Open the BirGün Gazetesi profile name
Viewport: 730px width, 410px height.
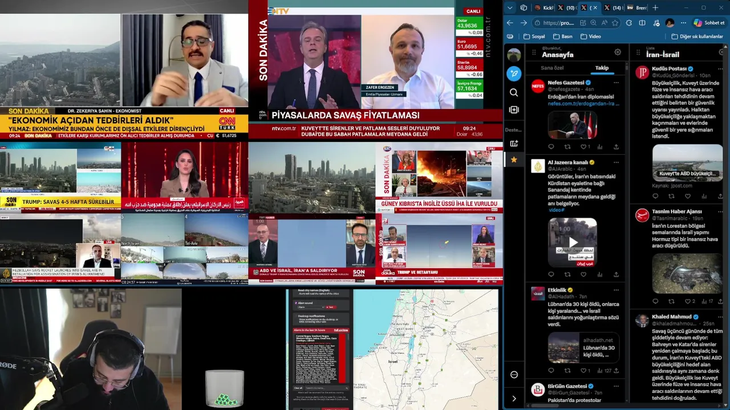tap(567, 386)
